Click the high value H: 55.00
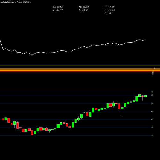Image resolution: width=160 pixels, height=160 pixels. coord(84,7)
